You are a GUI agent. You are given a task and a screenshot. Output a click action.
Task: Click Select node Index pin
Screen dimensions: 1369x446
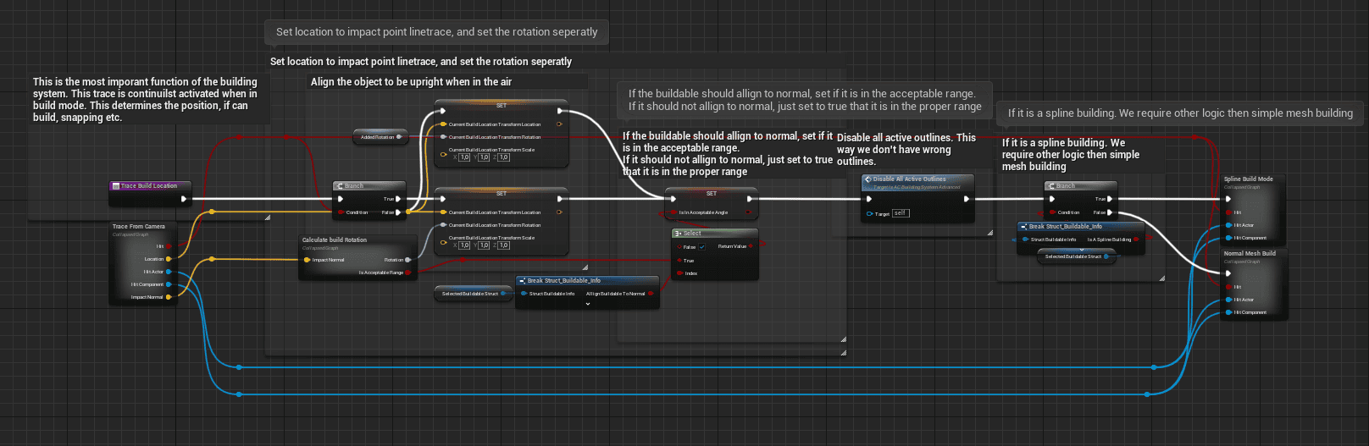coord(679,273)
